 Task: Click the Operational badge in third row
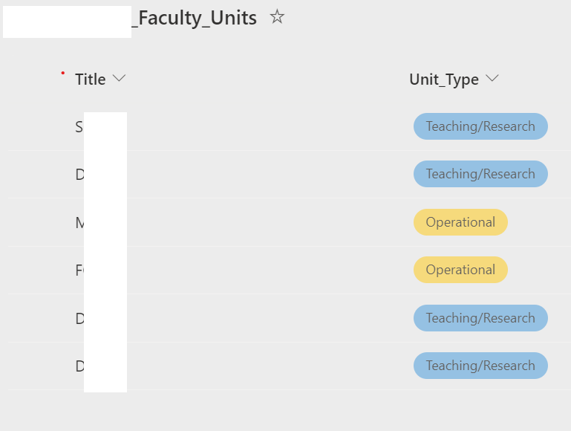[460, 222]
